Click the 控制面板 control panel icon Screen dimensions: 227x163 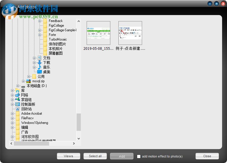click(x=18, y=104)
